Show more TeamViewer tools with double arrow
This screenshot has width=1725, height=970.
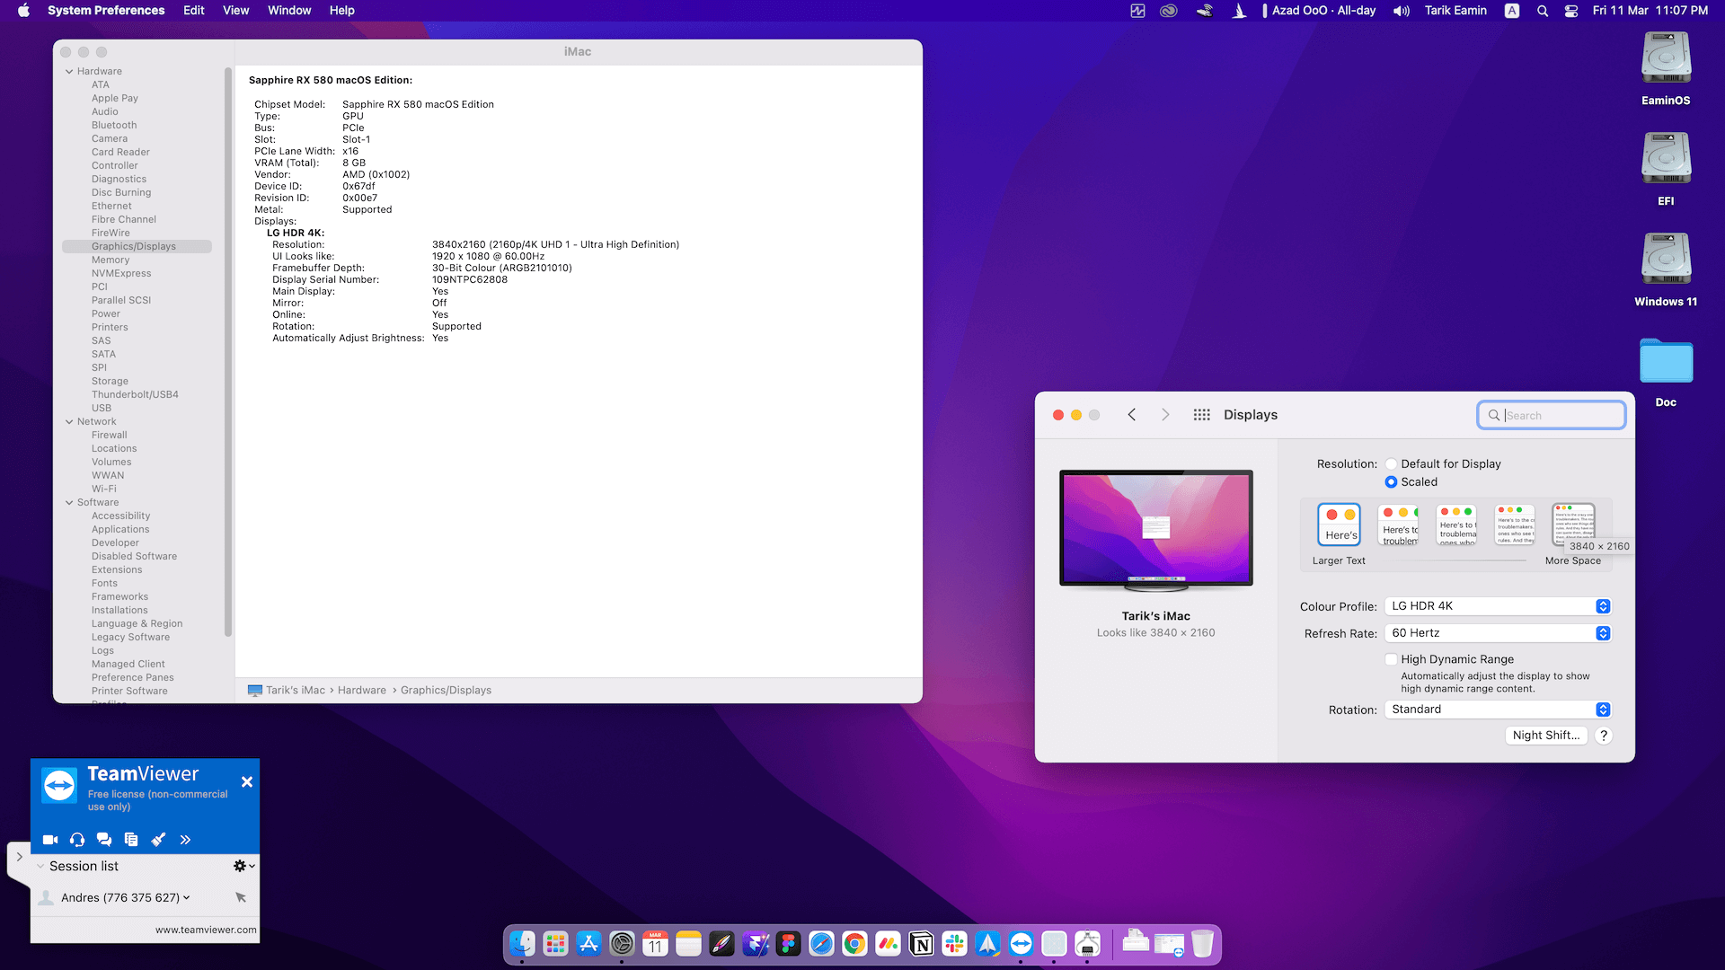(185, 840)
